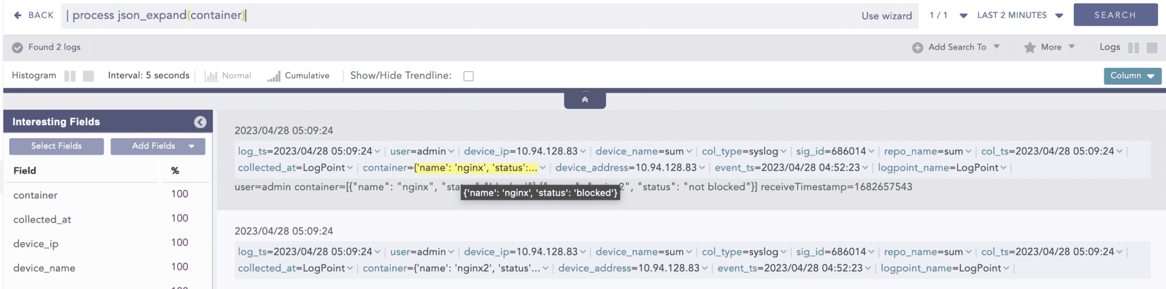Pause the Logs view icon

point(1134,48)
